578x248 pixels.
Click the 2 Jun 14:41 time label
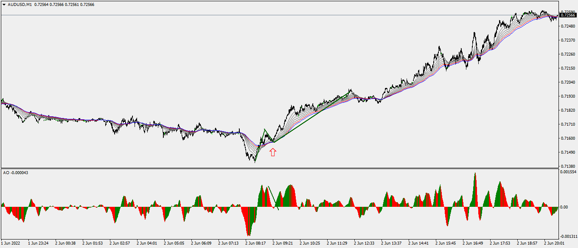[418, 244]
